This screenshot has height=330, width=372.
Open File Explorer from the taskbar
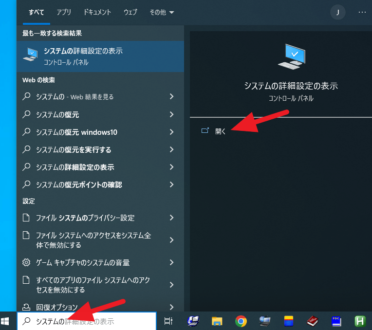tap(217, 321)
